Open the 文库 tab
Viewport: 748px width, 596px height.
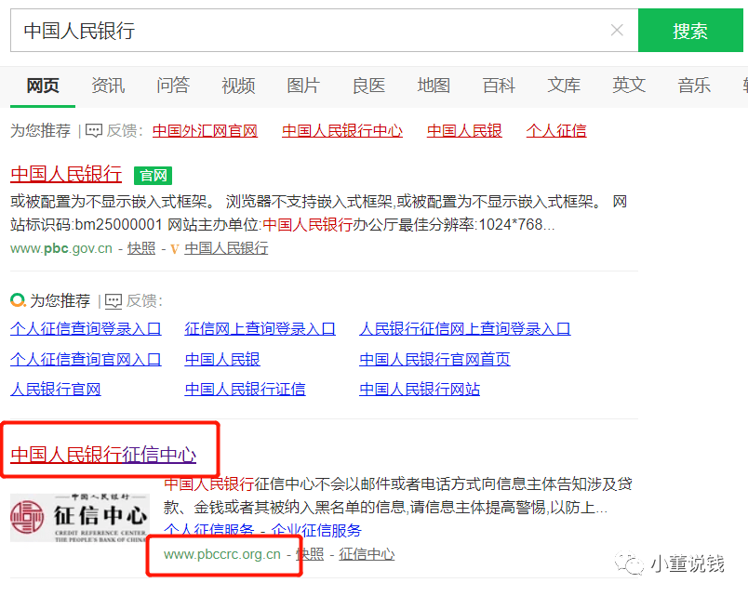[x=564, y=86]
